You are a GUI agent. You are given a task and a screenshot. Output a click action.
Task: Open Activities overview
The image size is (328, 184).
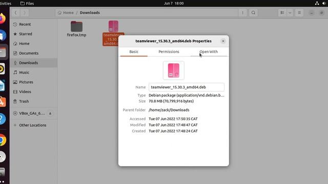click(6, 4)
